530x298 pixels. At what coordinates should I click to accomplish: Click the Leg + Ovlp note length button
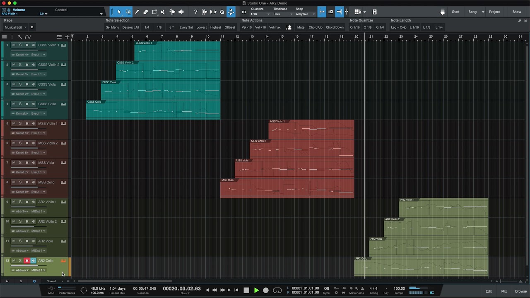point(399,27)
